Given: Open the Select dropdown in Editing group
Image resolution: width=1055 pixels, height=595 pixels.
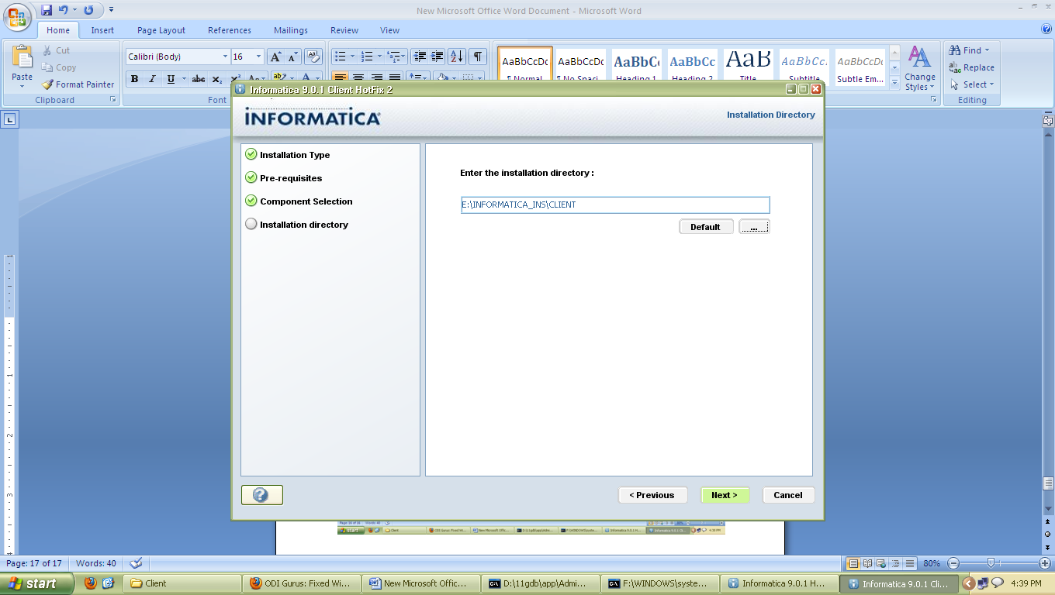Looking at the screenshot, I should 971,84.
